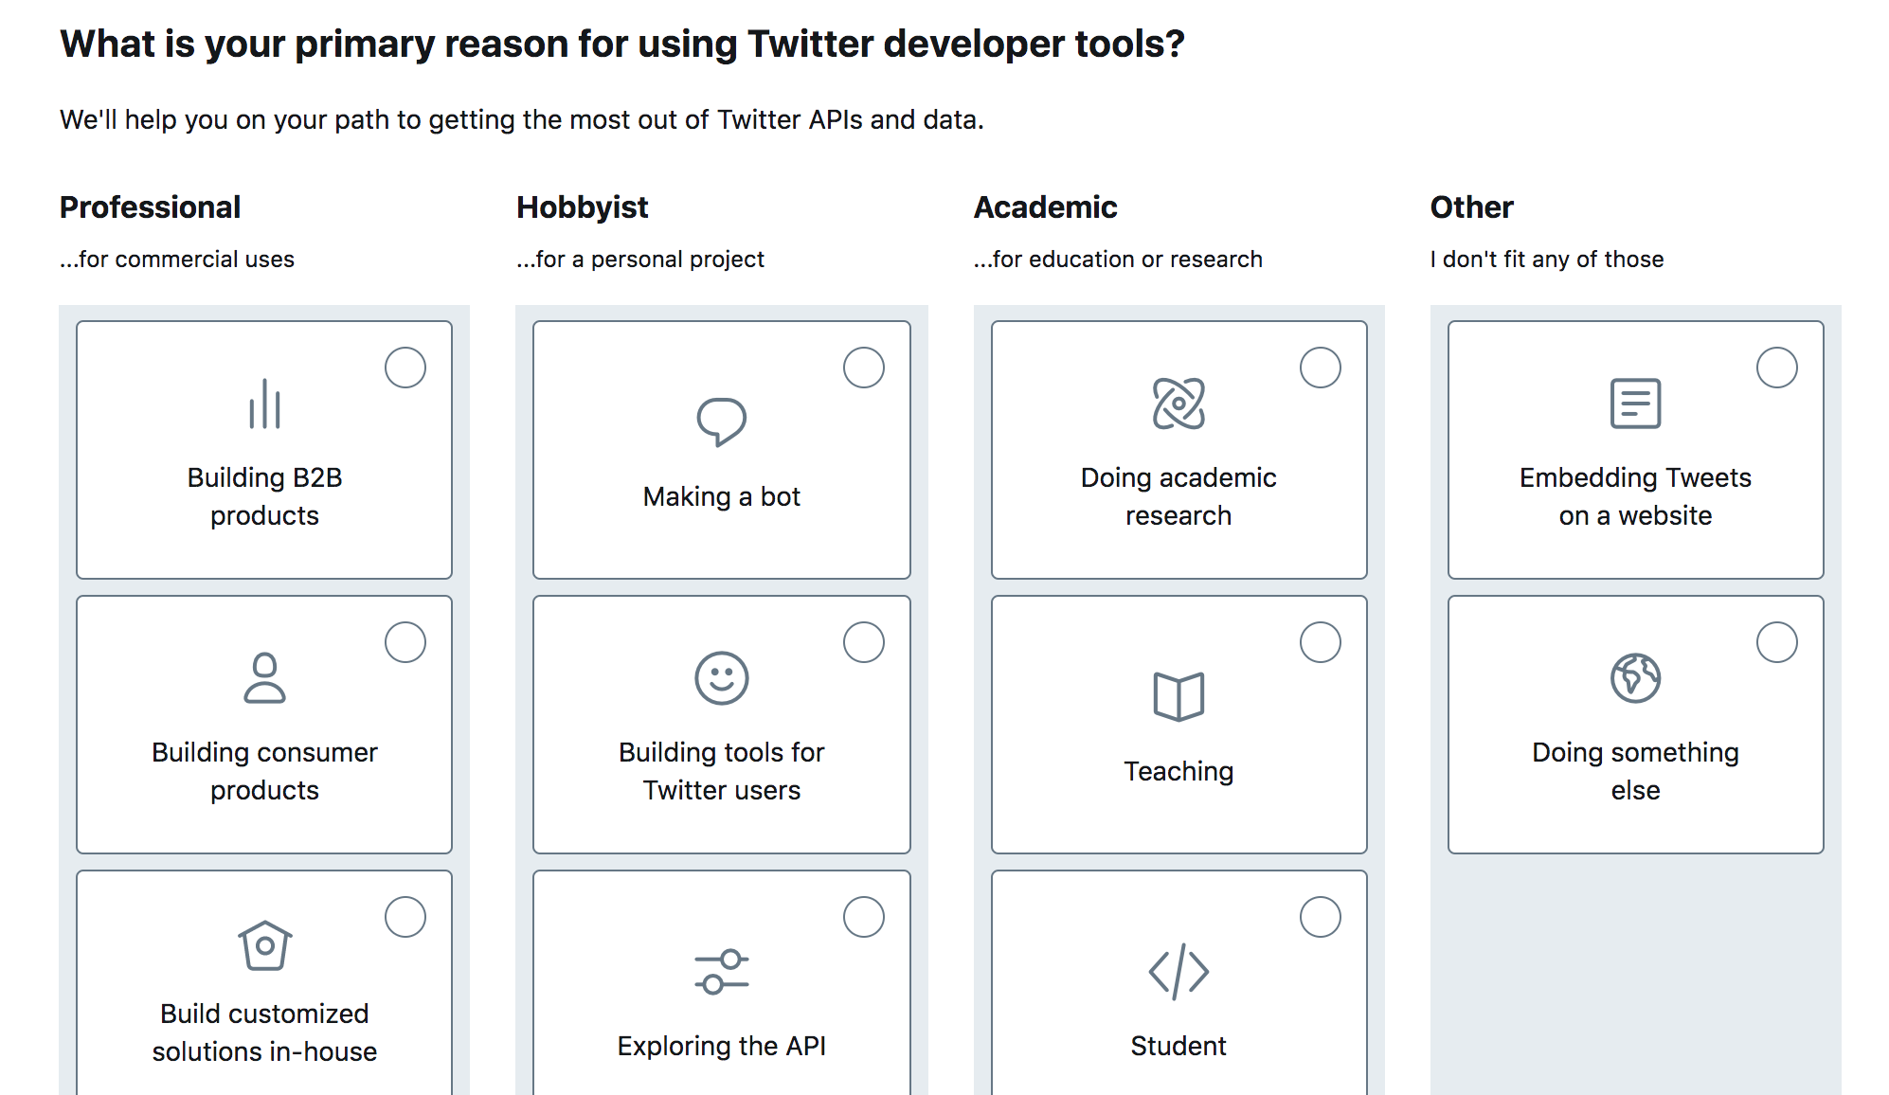Click the speech bubble bot icon
1889x1095 pixels.
point(721,422)
